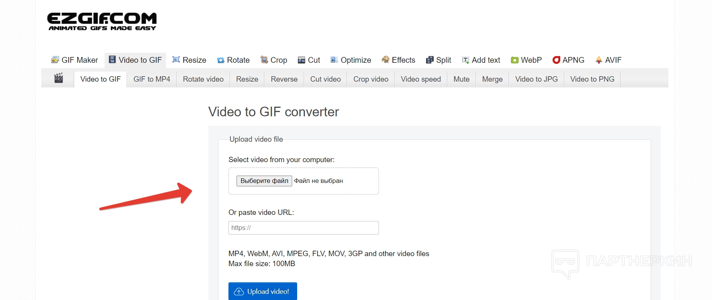Viewport: 712px width, 300px height.
Task: Click the Upload video! button
Action: [263, 291]
